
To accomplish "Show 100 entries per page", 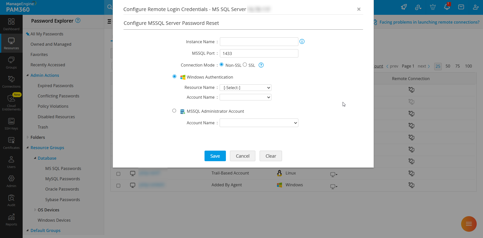I will click(468, 66).
